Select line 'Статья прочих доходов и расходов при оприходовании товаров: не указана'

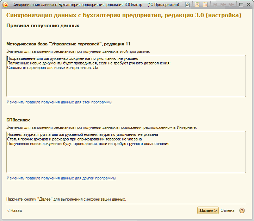(x=75, y=139)
